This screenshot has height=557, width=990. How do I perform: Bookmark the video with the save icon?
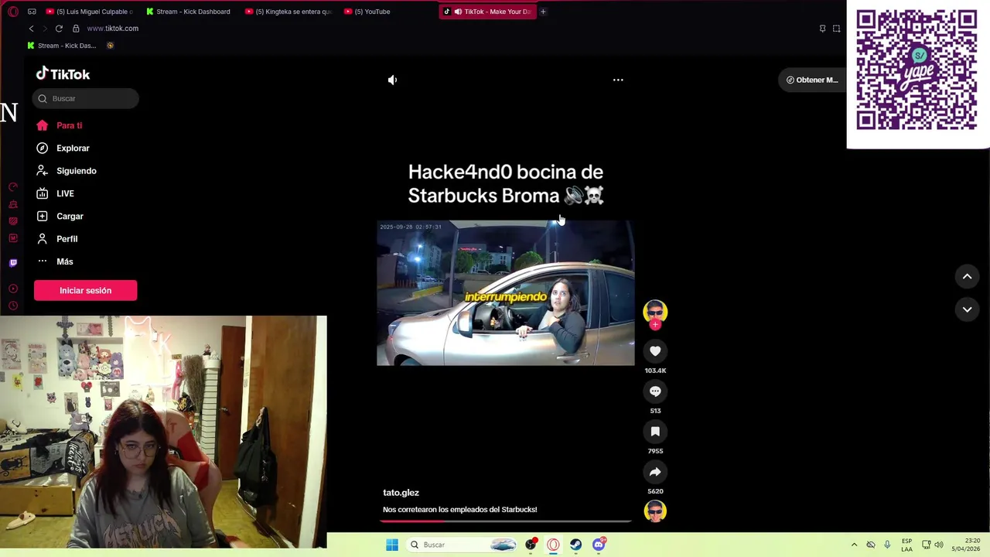(x=655, y=432)
